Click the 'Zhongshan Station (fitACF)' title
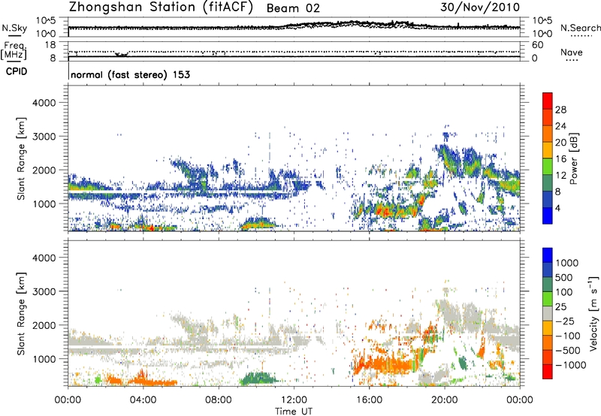Screen dimensions: 601x416 coord(161,7)
